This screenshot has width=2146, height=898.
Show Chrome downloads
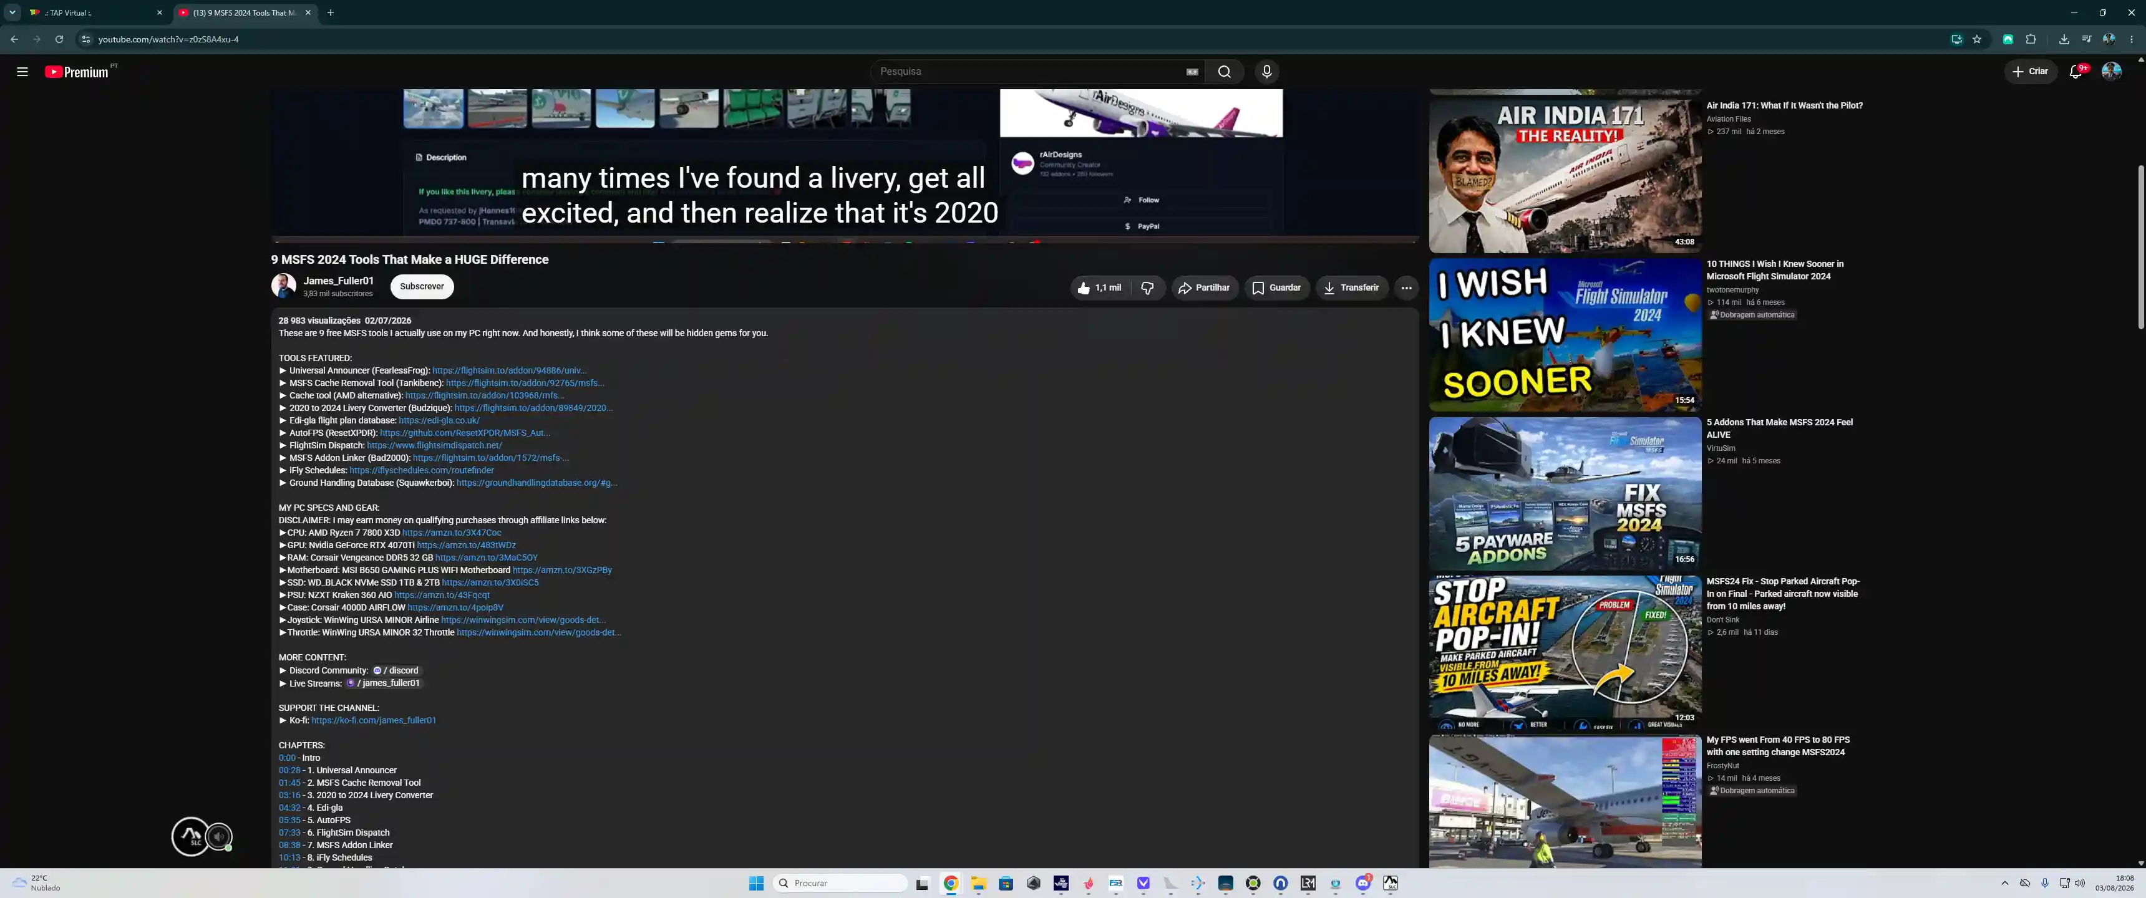click(2064, 39)
